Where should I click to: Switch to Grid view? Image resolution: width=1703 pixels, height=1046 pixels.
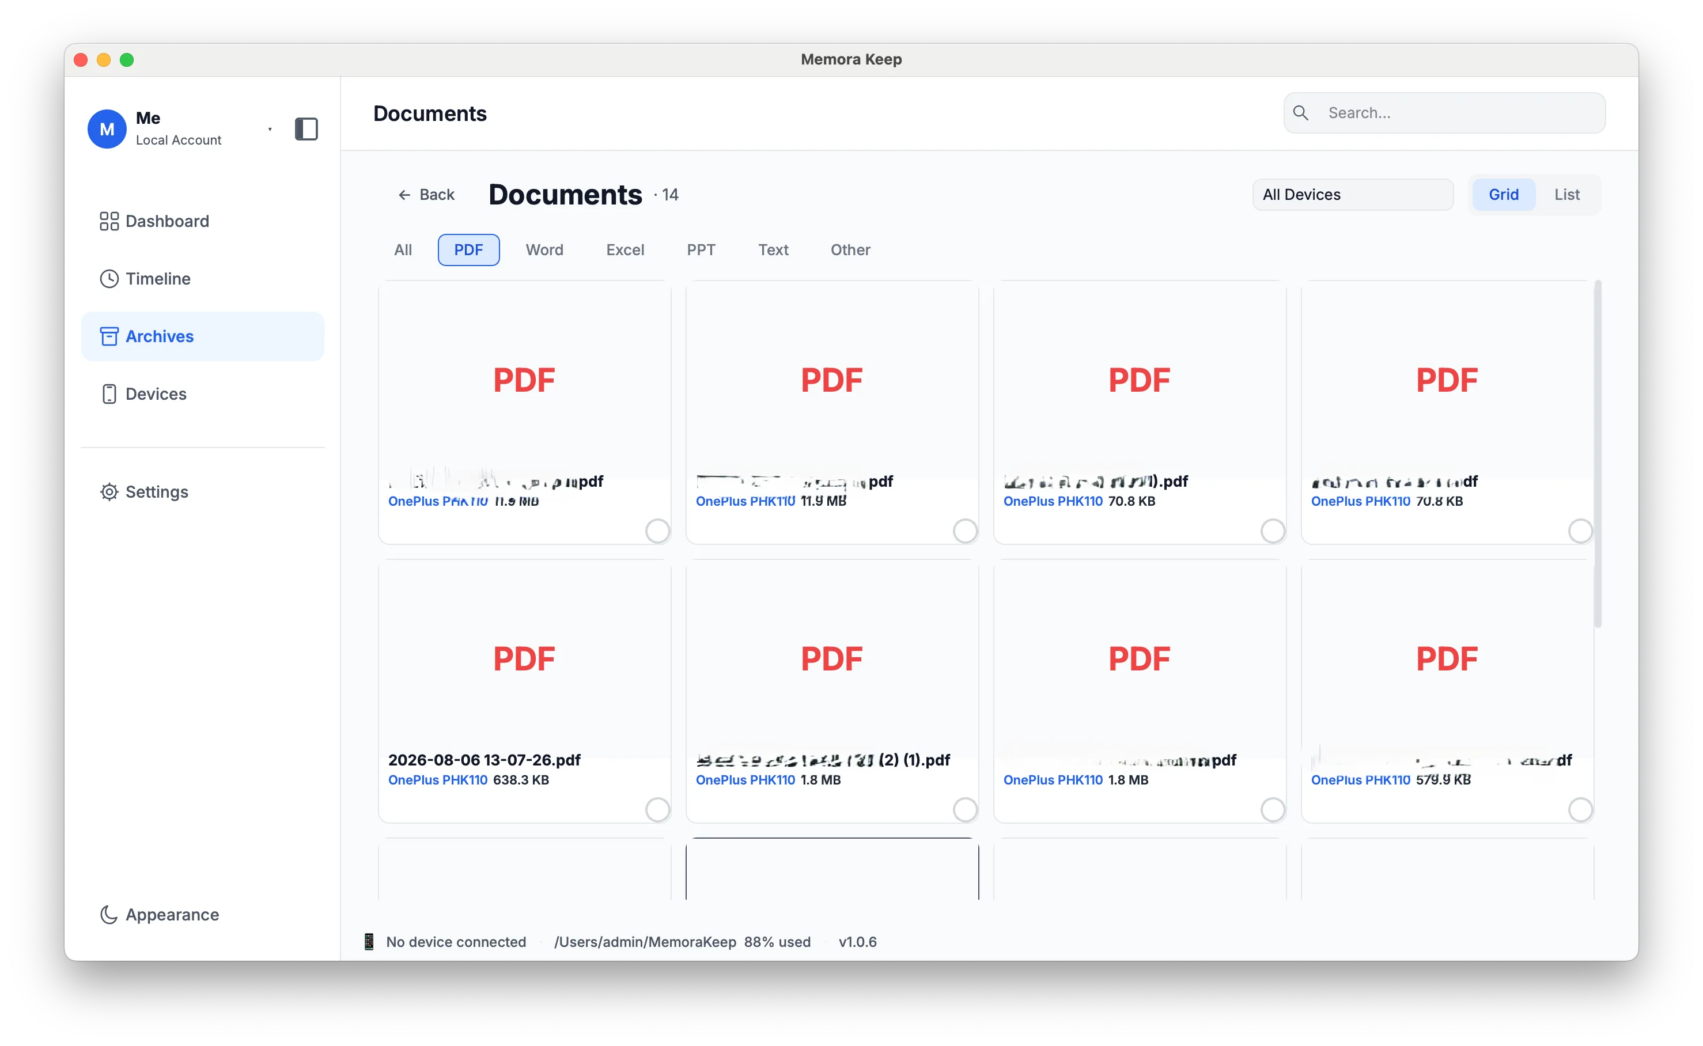click(1503, 194)
